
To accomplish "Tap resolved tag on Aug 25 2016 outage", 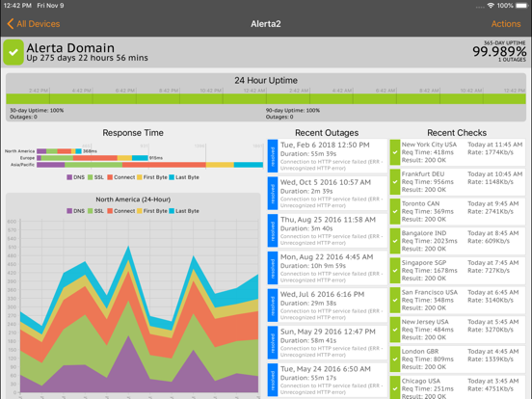I will (273, 230).
